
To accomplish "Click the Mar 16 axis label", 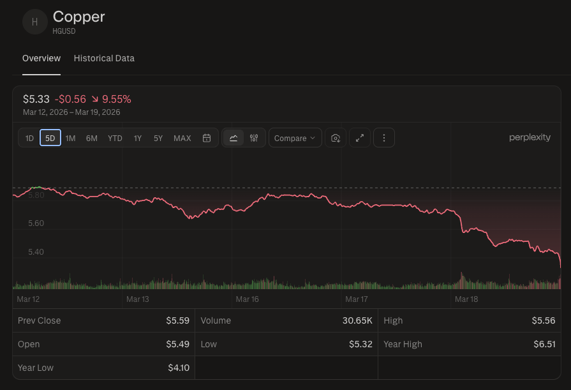I will coord(248,299).
